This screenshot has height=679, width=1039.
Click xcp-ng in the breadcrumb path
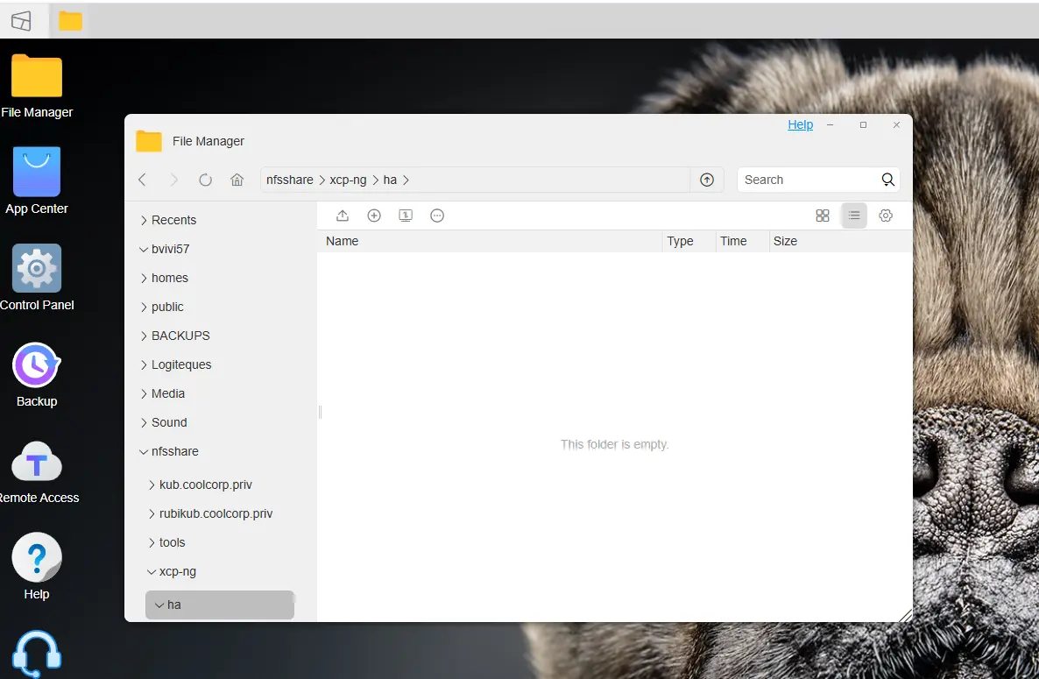pos(348,180)
